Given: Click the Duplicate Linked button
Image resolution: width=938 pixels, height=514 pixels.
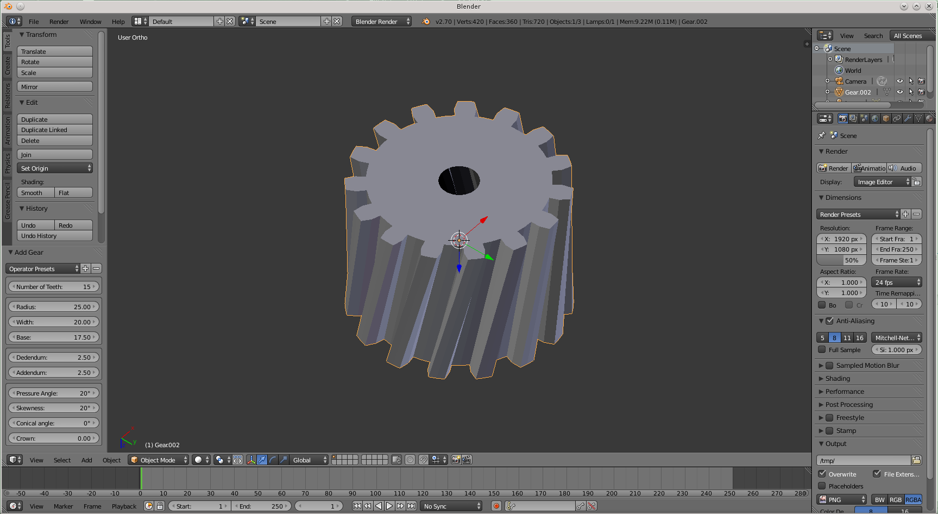Looking at the screenshot, I should pos(55,130).
